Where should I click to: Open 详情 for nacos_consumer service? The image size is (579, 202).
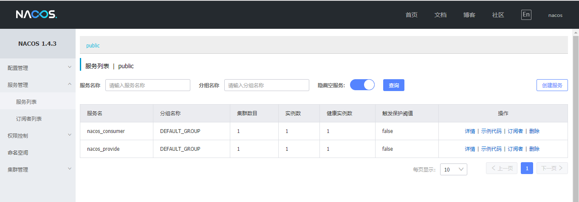click(x=470, y=131)
